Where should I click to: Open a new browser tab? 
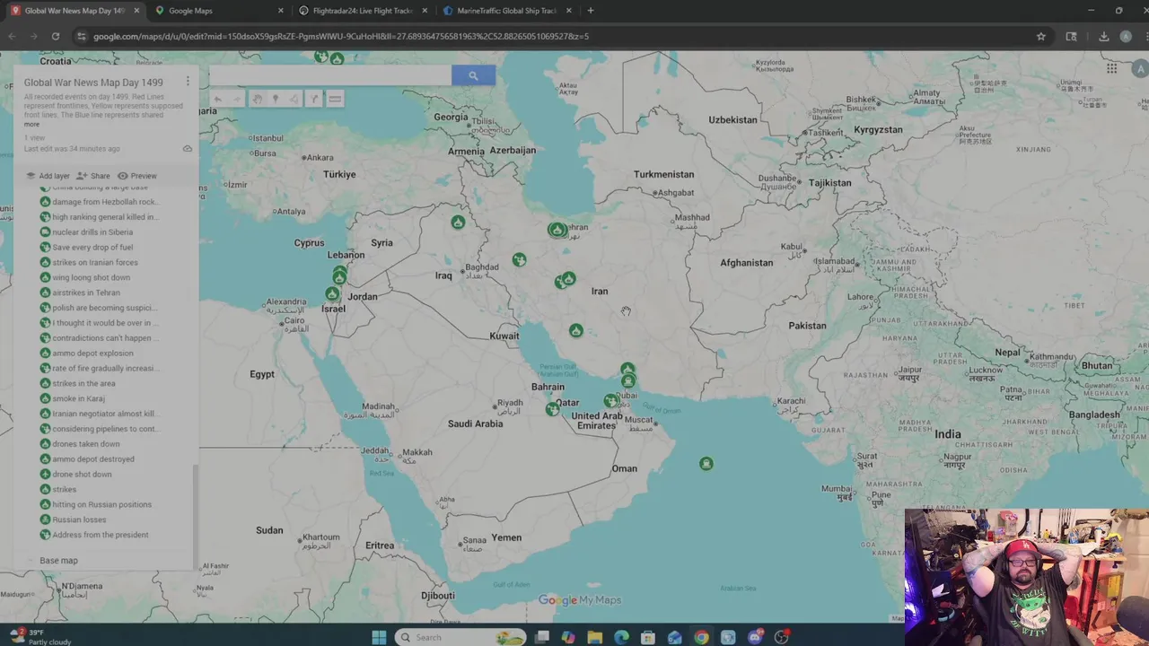pyautogui.click(x=591, y=11)
